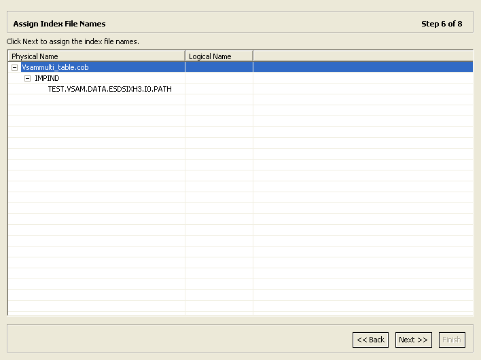Click Logical Name cell in IMPIND row
This screenshot has width=481, height=360.
point(219,78)
